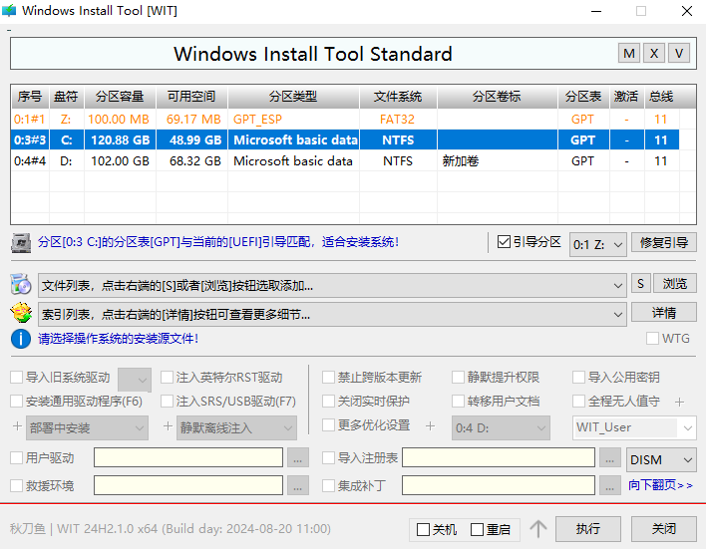The image size is (706, 549).
Task: Click the CD disc icon beside file list
Action: click(x=21, y=284)
